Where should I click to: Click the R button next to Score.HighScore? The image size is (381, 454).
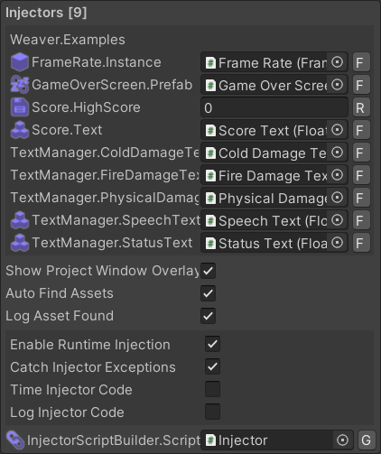361,107
